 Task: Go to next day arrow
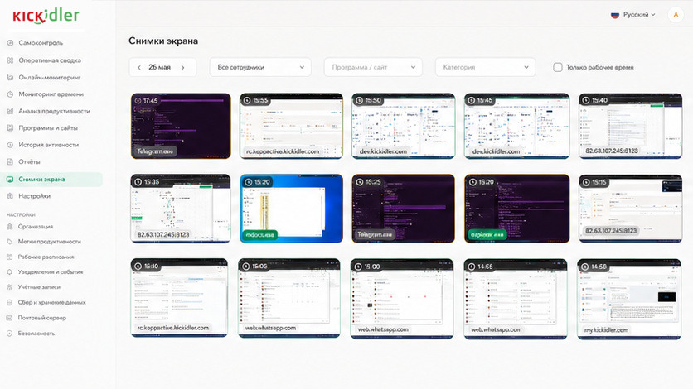coord(182,68)
